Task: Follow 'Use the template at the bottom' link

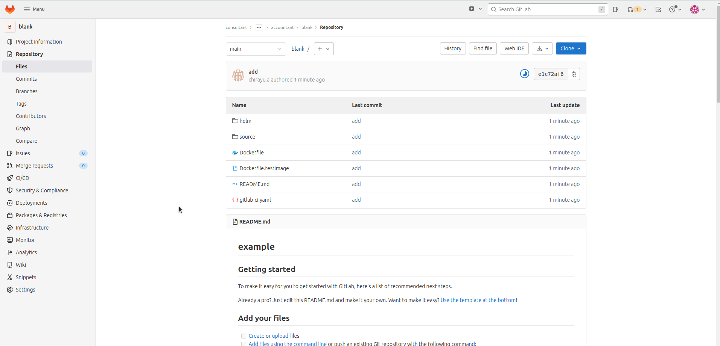Action: 479,300
